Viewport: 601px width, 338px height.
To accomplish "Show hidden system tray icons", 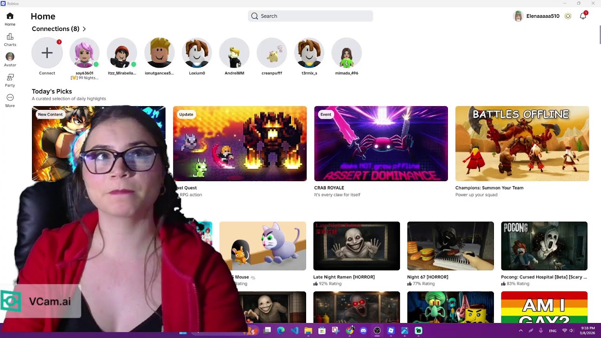I will point(521,330).
